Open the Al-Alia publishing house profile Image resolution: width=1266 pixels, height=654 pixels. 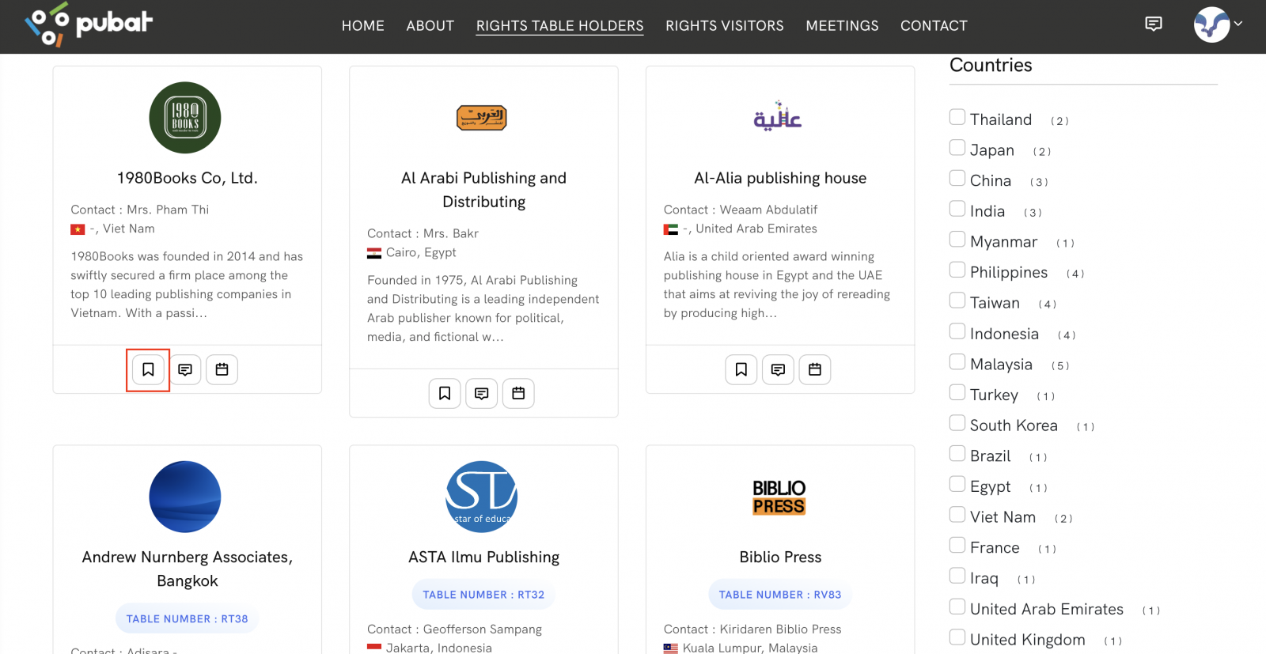[x=779, y=178]
